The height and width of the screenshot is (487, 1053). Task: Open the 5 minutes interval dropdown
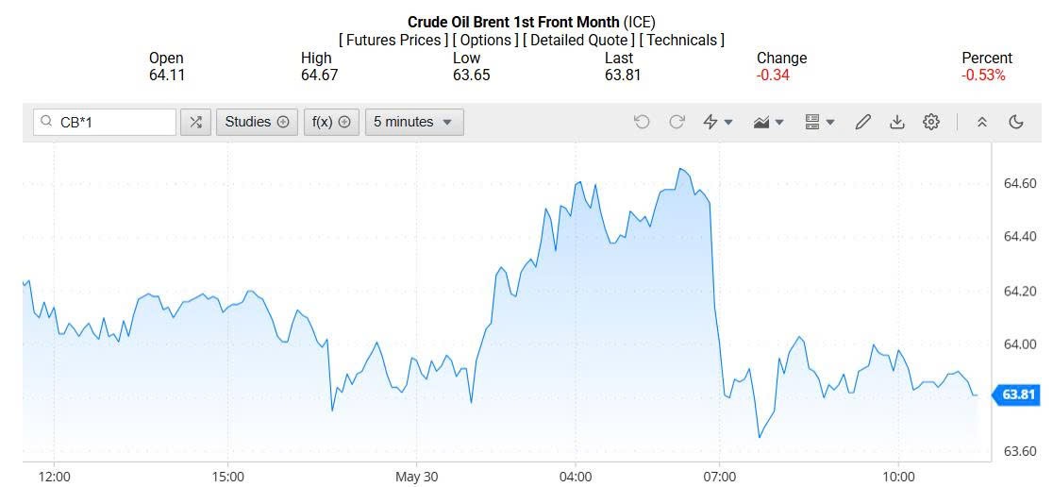coord(413,122)
